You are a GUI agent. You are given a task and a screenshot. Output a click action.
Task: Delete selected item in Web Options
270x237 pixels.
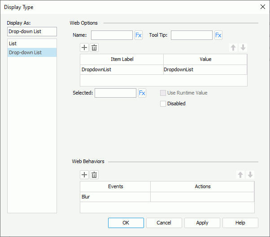pos(94,47)
